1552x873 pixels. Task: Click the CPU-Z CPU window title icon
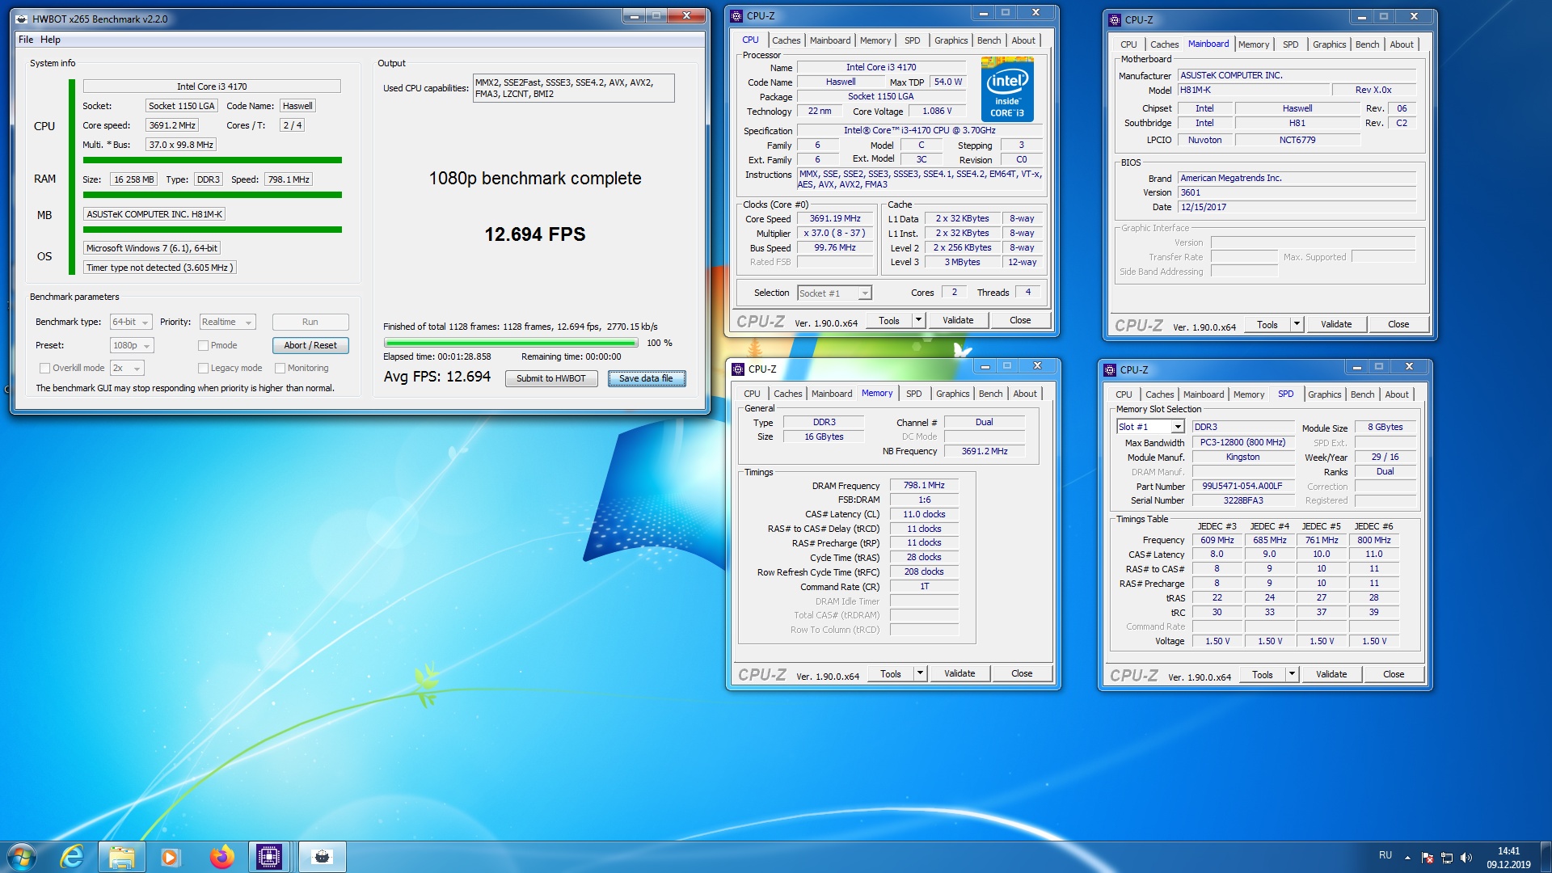click(736, 16)
